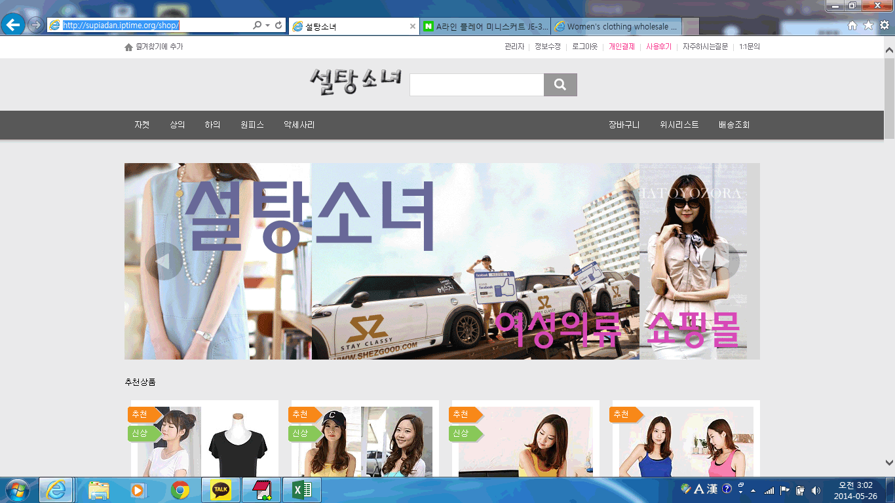Screen dimensions: 895x503
Task: Open the taskbar clock showing 오전 3:02
Action: pos(856,490)
